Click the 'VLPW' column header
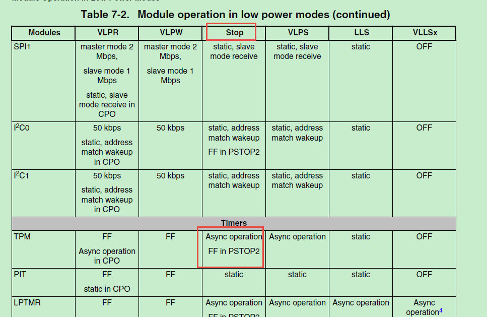Image resolution: width=487 pixels, height=317 pixels. [171, 33]
